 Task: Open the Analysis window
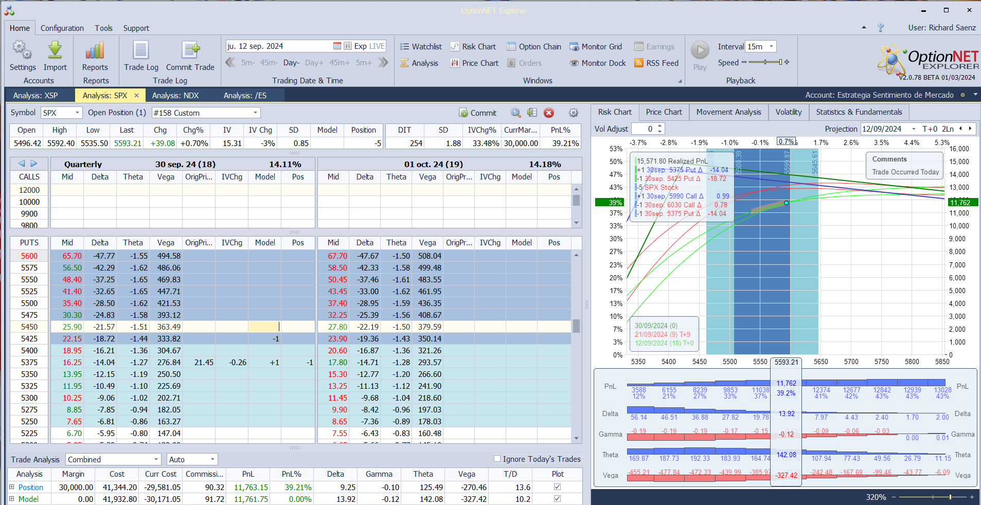[x=419, y=63]
